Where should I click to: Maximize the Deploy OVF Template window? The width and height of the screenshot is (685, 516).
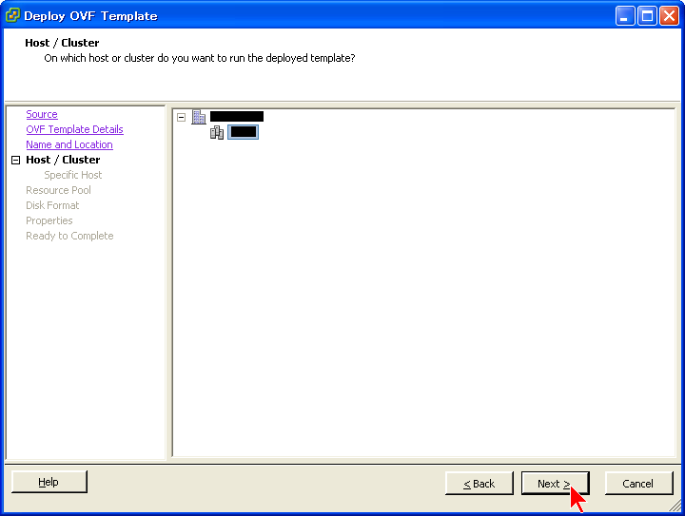647,16
